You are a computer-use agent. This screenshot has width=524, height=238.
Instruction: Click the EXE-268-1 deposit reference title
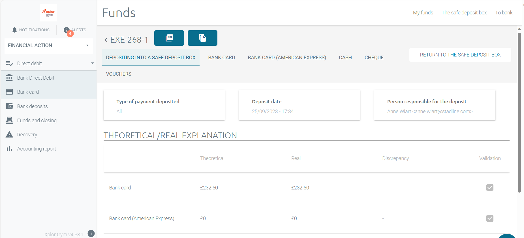[x=129, y=40]
